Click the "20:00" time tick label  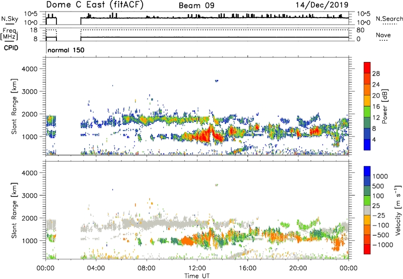coord(298,268)
